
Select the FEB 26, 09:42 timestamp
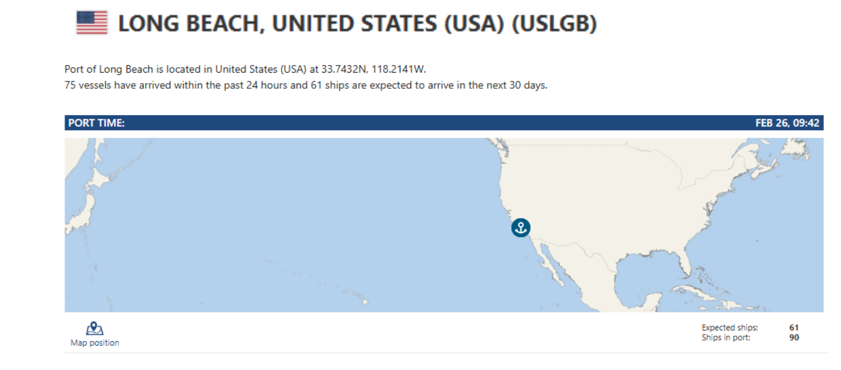(787, 123)
